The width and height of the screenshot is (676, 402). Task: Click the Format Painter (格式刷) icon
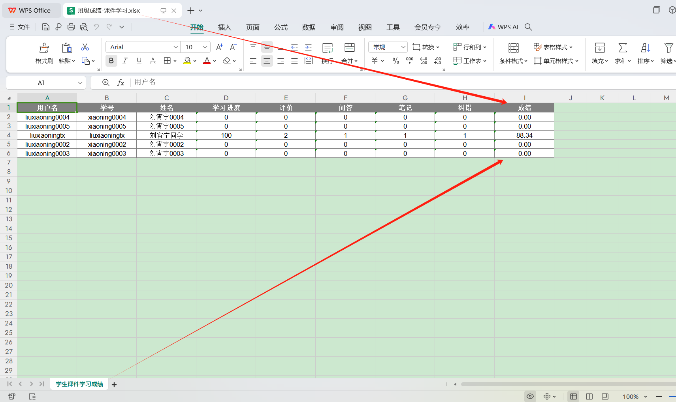(44, 48)
